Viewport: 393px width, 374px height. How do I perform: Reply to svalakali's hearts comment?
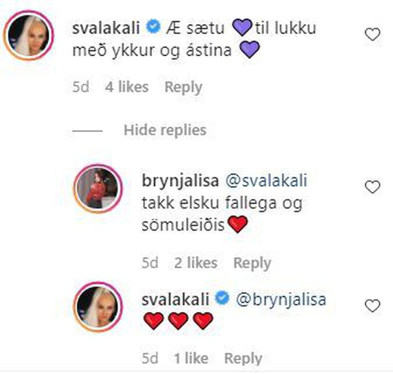pos(243,359)
